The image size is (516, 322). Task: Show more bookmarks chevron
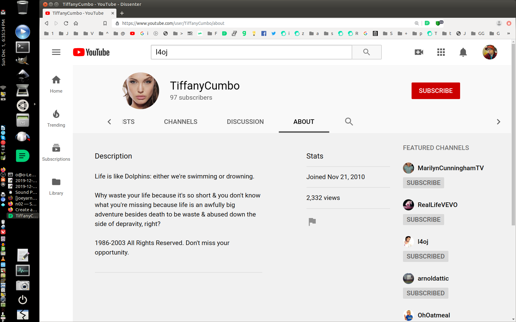508,33
